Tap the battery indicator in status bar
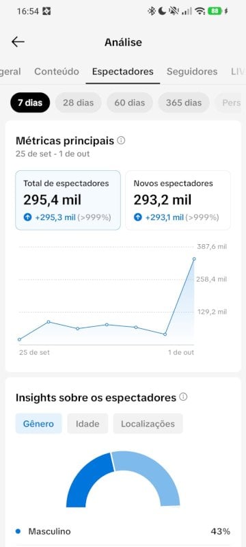The image size is (246, 547). coord(215,11)
